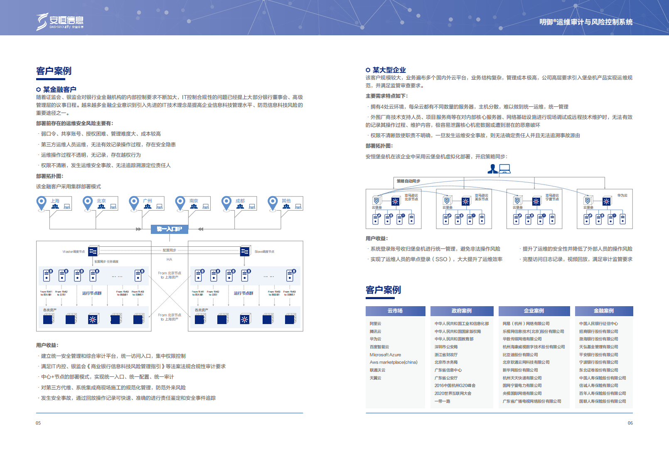The width and height of the screenshot is (669, 457).
Task: Click the user and laptop icon above 策略自动同步
Action: (x=499, y=169)
